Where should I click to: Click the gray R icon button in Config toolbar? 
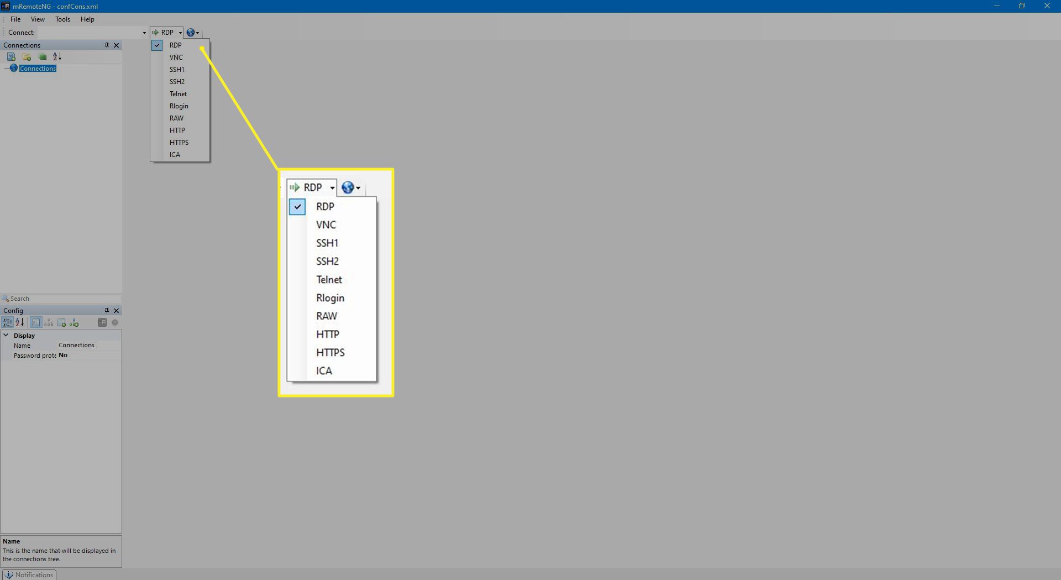pyautogui.click(x=102, y=322)
